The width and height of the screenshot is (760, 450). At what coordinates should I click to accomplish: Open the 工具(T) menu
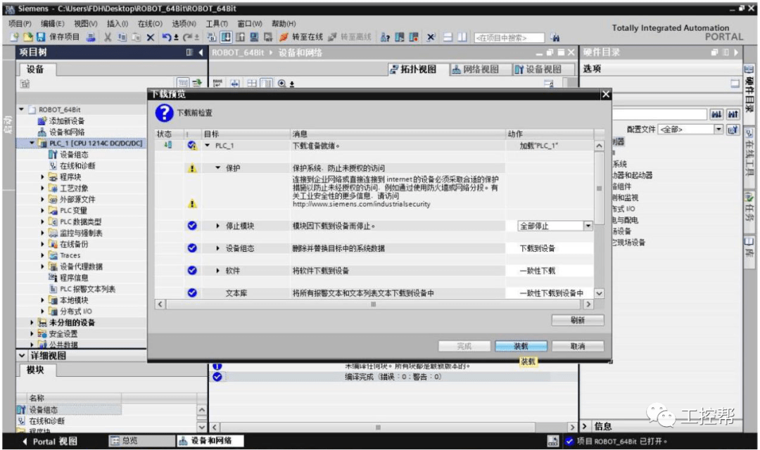point(217,23)
